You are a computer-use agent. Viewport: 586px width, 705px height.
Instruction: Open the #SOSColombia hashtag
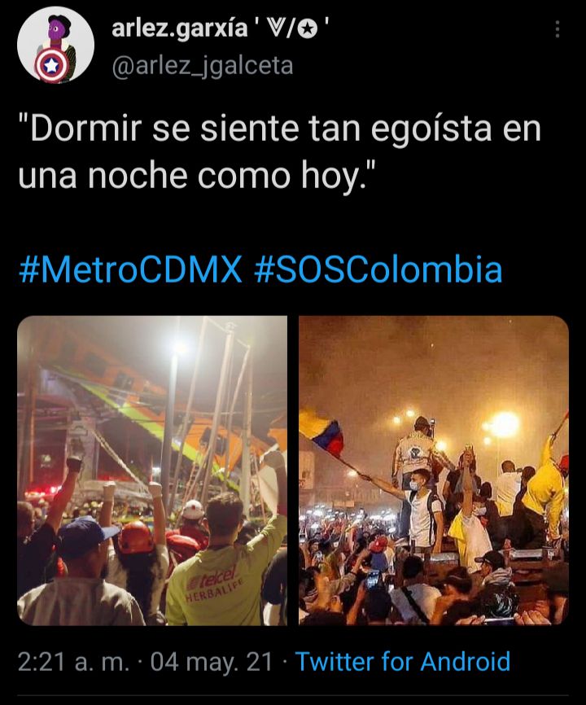click(378, 269)
